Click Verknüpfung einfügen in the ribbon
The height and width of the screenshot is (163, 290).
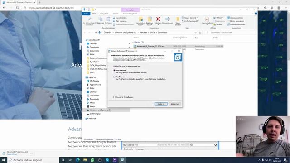123,24
